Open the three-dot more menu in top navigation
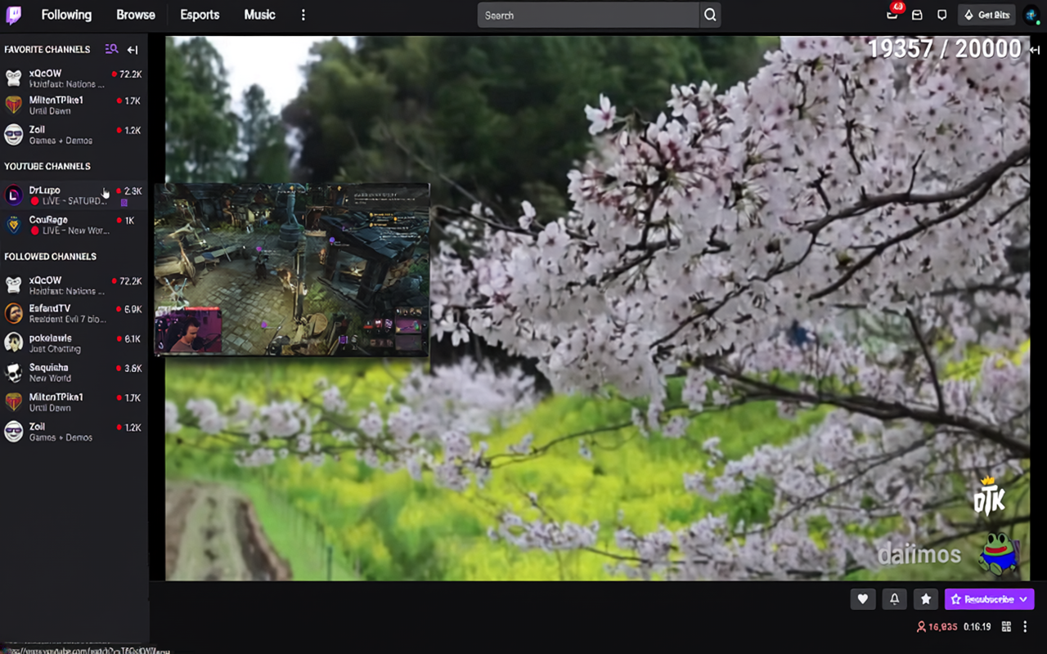The image size is (1047, 654). coord(303,15)
